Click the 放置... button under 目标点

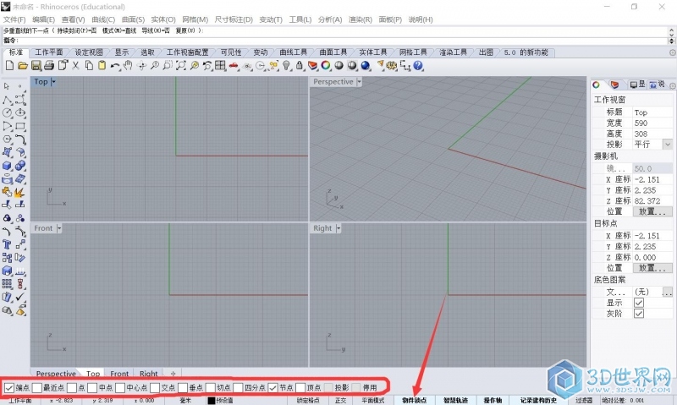click(654, 267)
